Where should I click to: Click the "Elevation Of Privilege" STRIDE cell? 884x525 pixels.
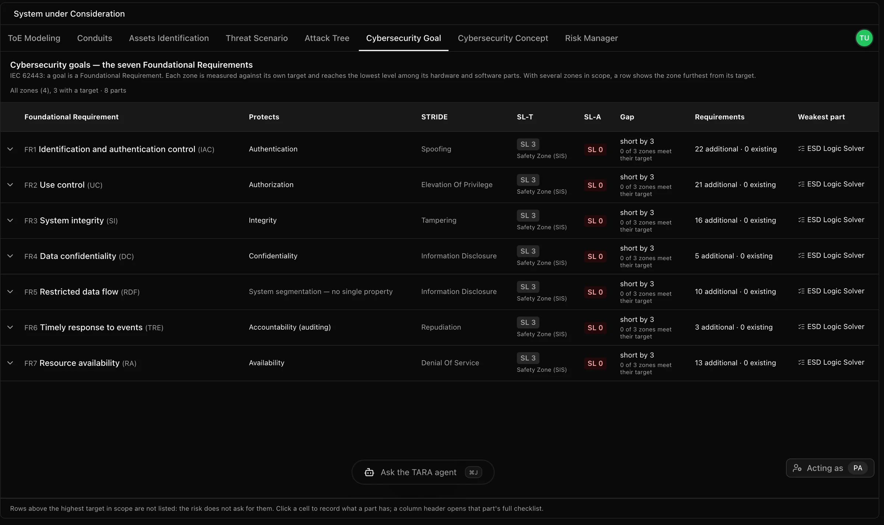point(457,185)
